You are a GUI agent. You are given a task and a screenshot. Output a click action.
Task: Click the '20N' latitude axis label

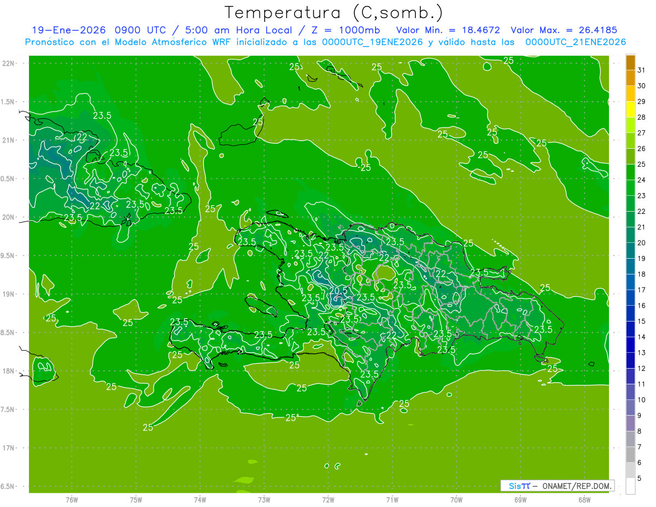pos(8,217)
